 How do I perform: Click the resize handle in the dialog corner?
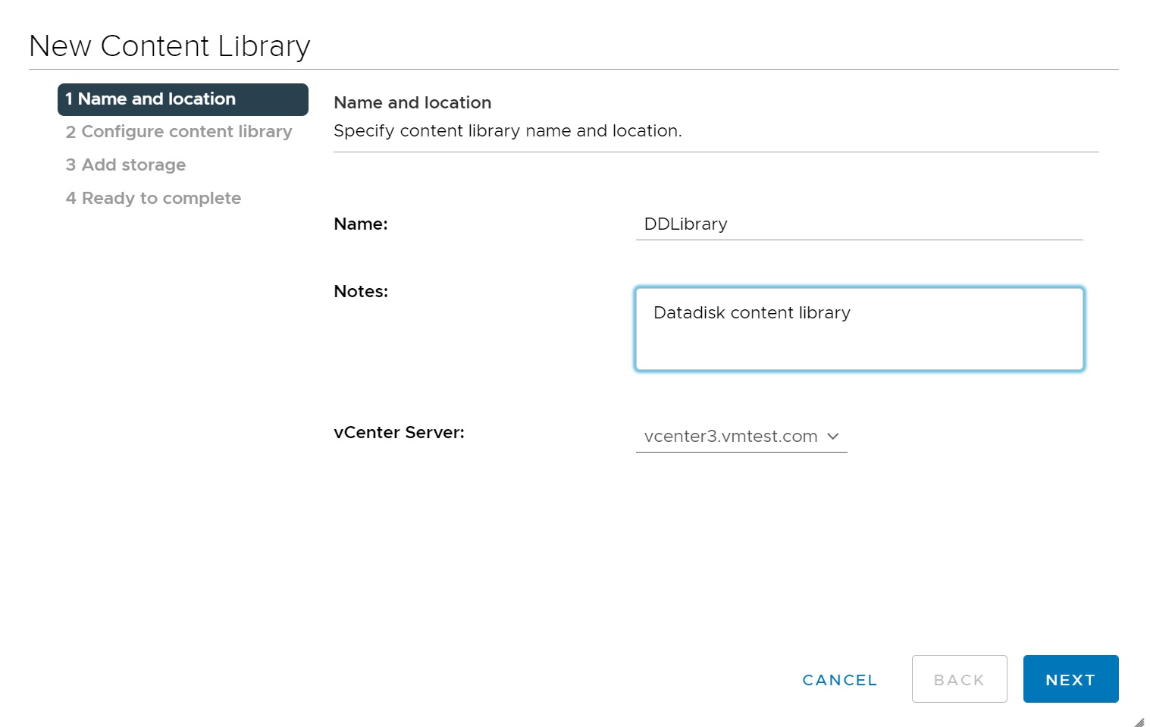[1139, 722]
